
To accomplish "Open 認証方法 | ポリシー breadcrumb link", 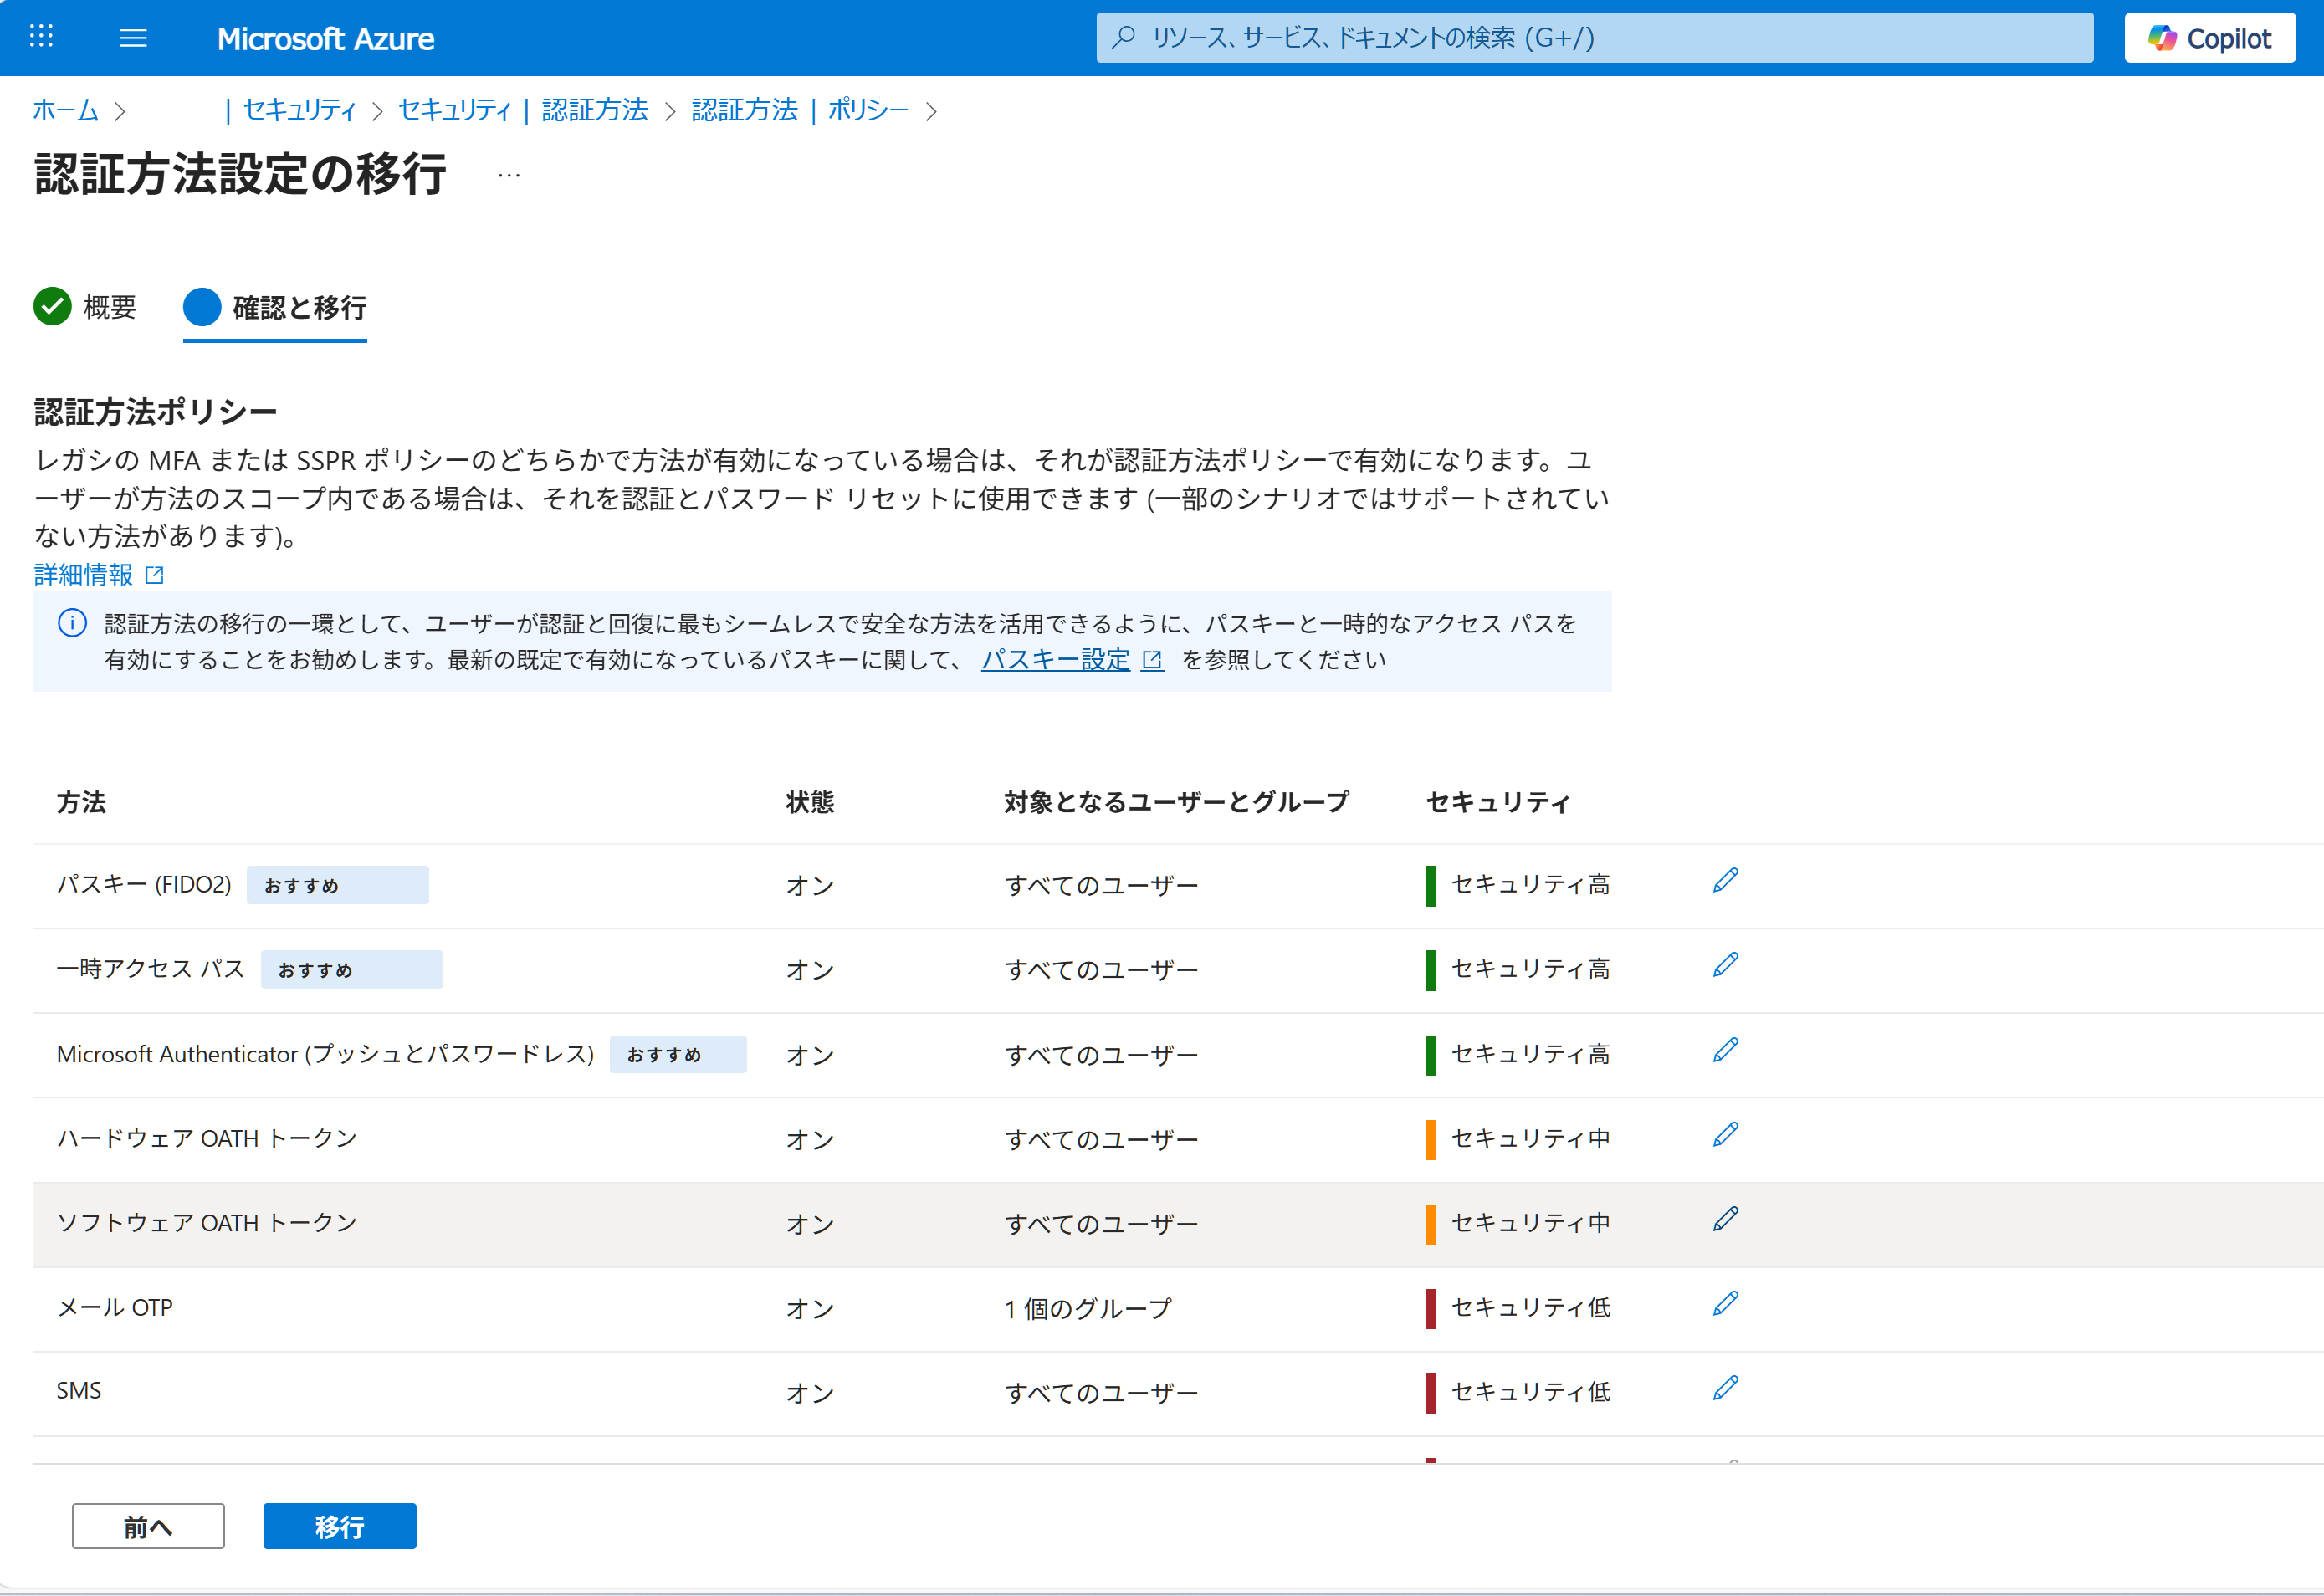I will [799, 110].
